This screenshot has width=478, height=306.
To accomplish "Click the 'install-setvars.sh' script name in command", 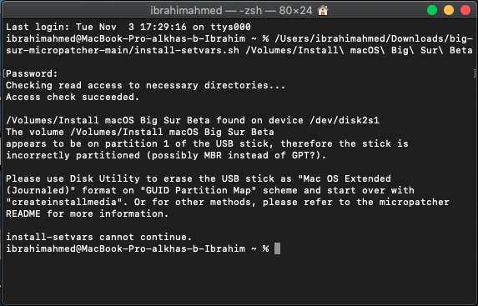I will 187,50.
